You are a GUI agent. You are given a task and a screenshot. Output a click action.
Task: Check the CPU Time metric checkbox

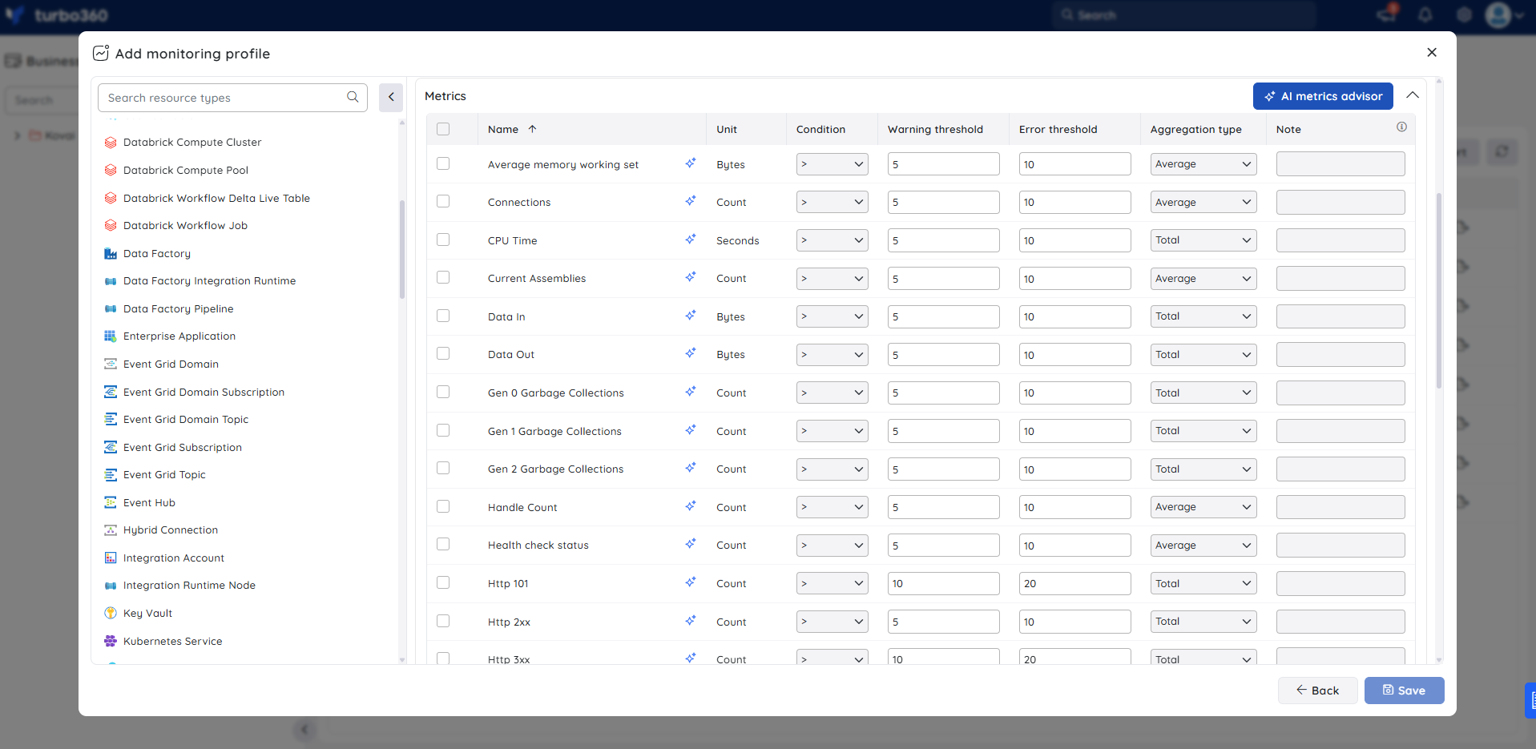[x=443, y=240]
